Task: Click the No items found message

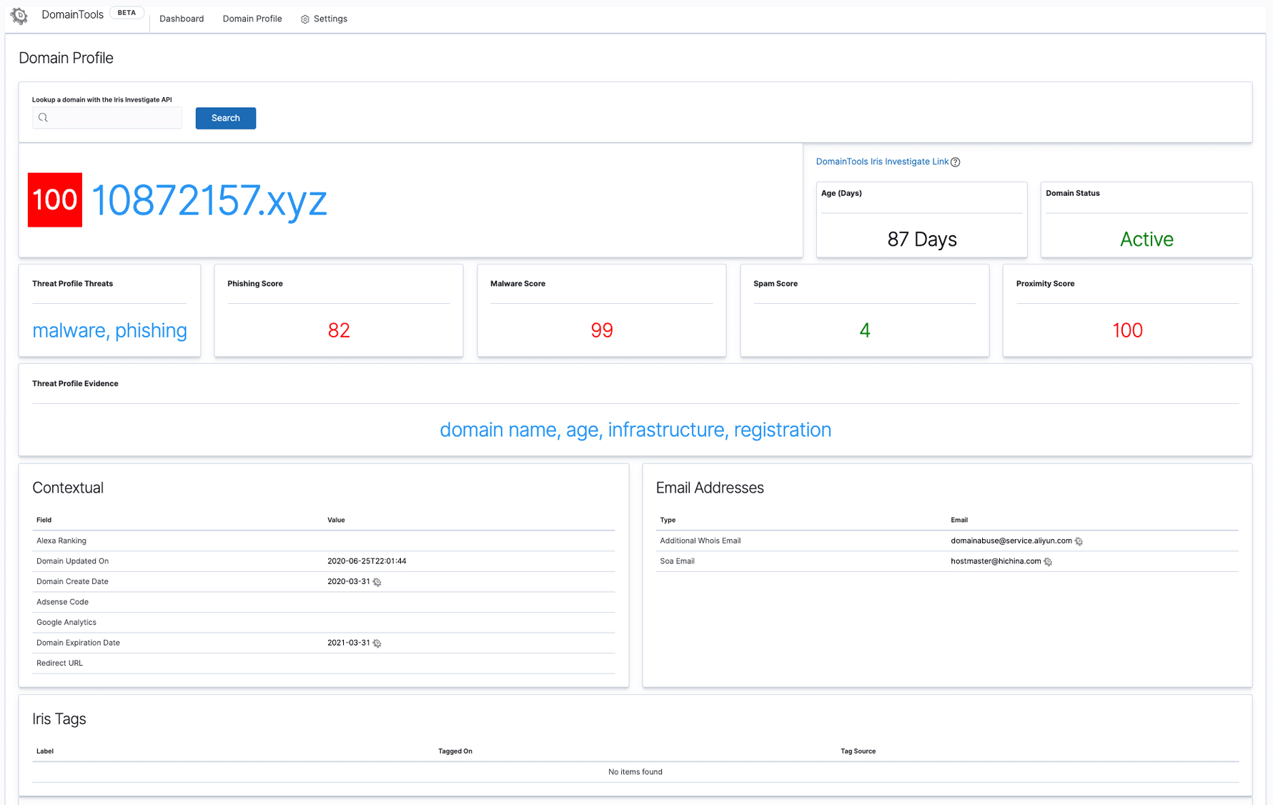Action: [x=635, y=772]
